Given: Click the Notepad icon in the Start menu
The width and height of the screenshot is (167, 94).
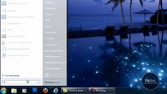Looking at the screenshot, I should pyautogui.click(x=4, y=10).
